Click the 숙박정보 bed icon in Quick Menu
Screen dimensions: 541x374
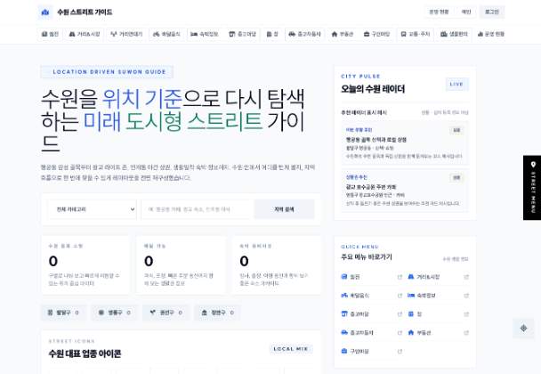pos(410,296)
